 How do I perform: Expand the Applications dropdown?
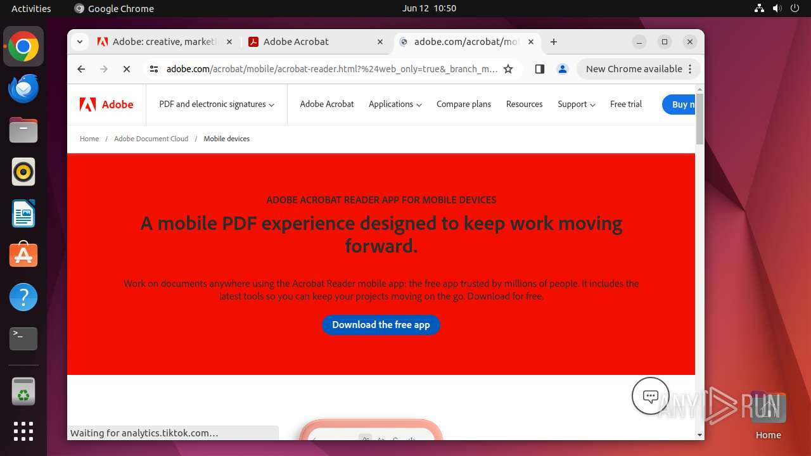click(395, 104)
